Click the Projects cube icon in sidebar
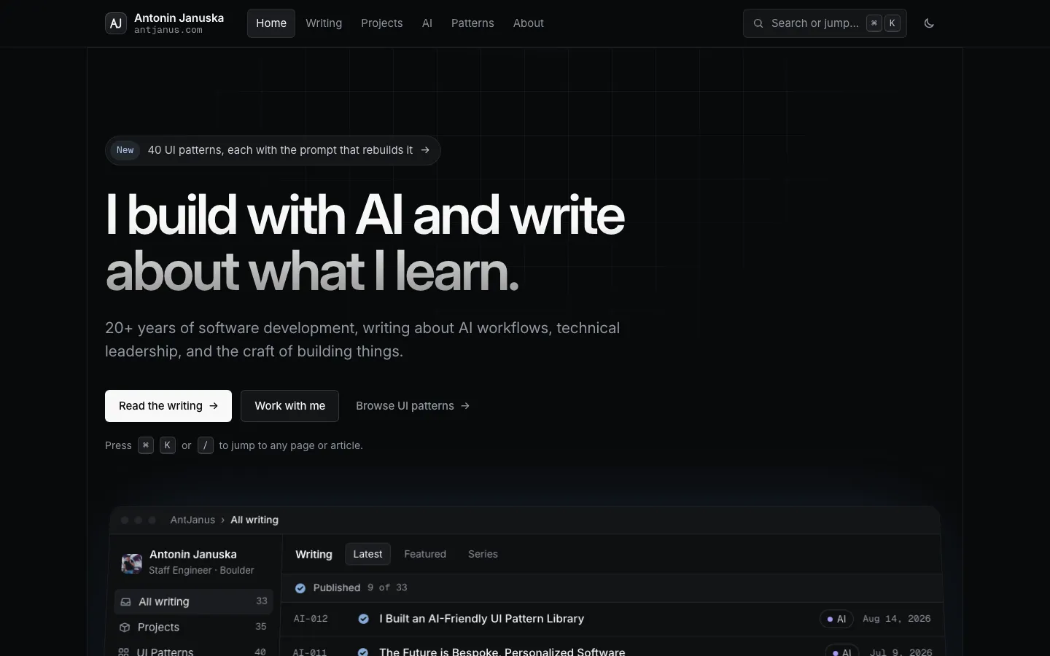This screenshot has height=656, width=1050. coord(125,628)
